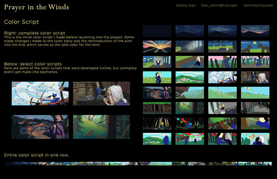The width and height of the screenshot is (277, 179).
Task: Click the pink flower hills landscape frame
Action: [x=190, y=77]
